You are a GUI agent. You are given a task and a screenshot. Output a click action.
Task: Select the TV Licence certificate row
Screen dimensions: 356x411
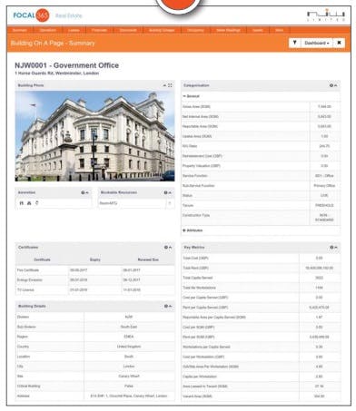94,290
